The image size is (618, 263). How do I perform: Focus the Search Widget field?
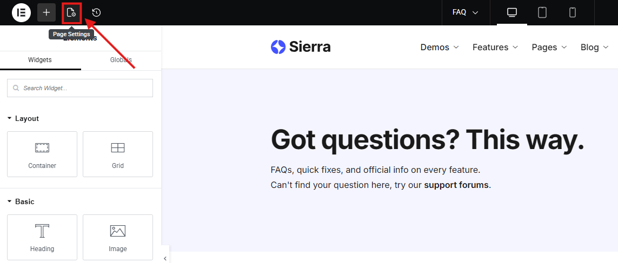click(x=80, y=88)
